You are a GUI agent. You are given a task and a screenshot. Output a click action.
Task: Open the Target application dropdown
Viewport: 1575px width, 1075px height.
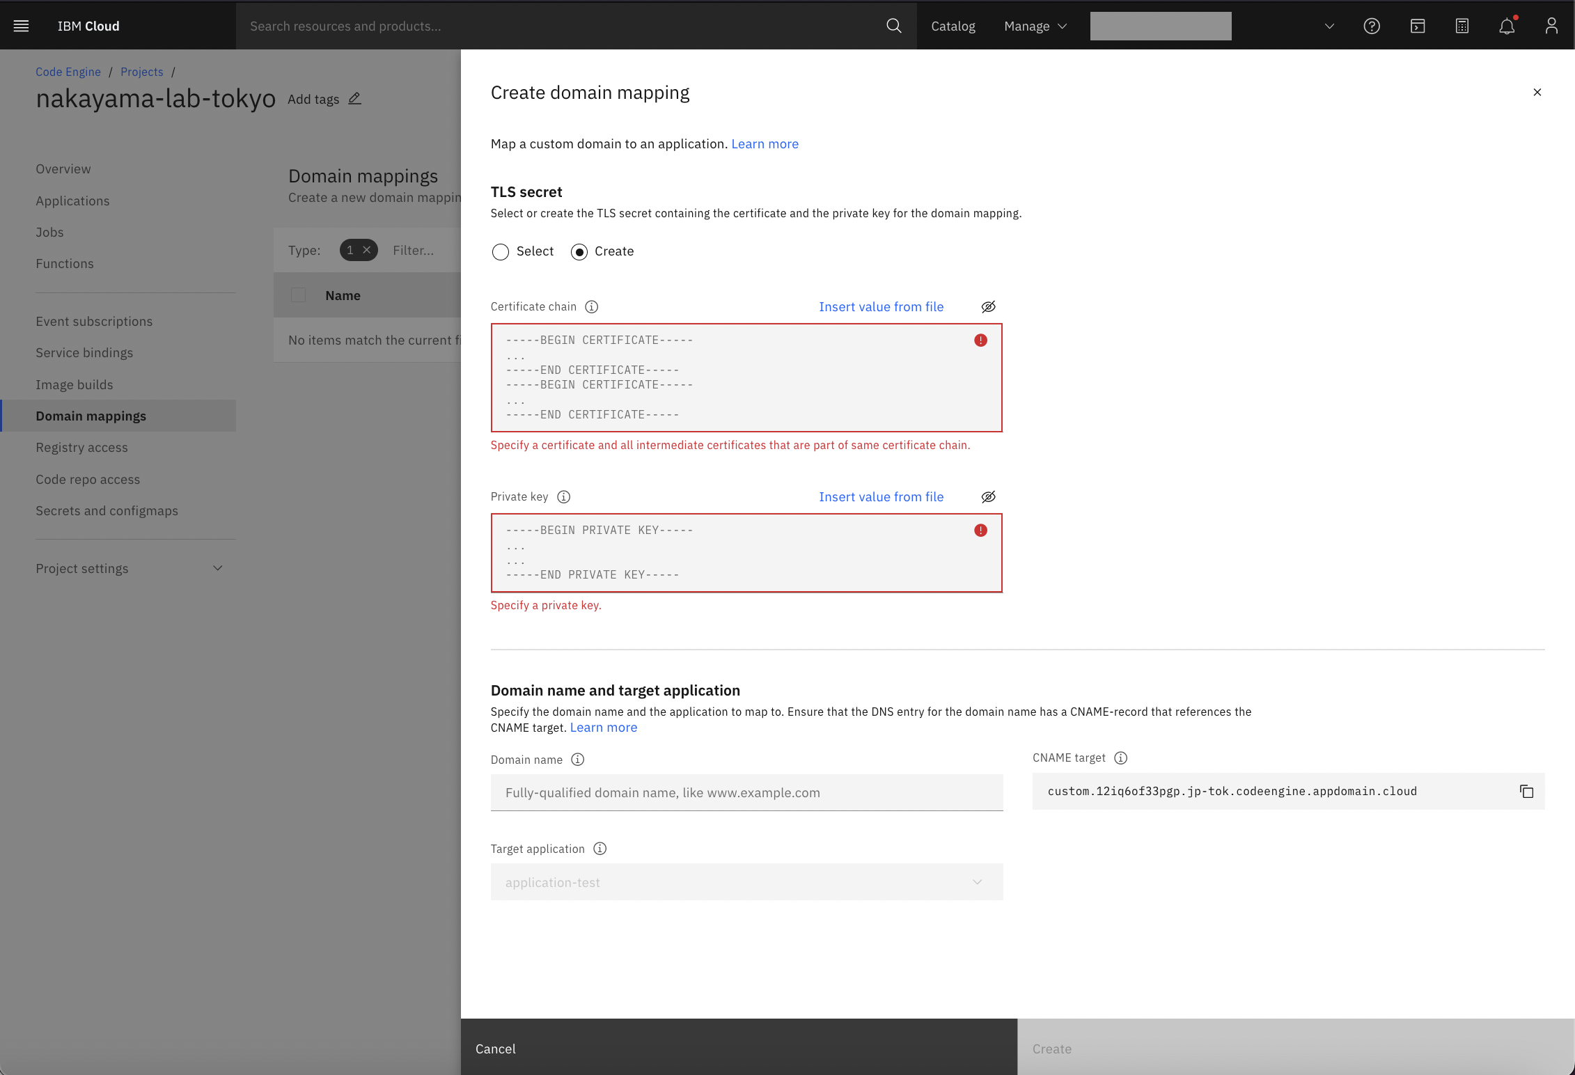746,882
